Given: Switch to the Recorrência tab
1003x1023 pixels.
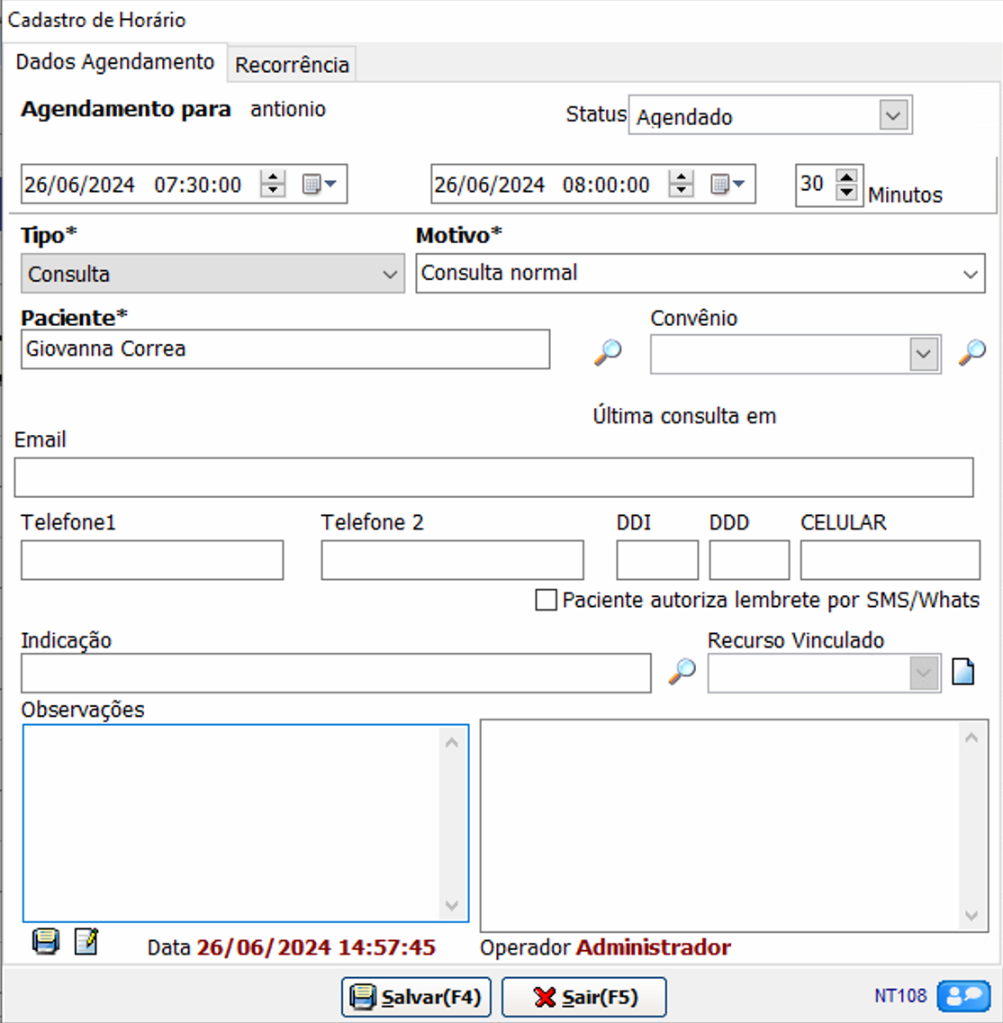Looking at the screenshot, I should [292, 65].
